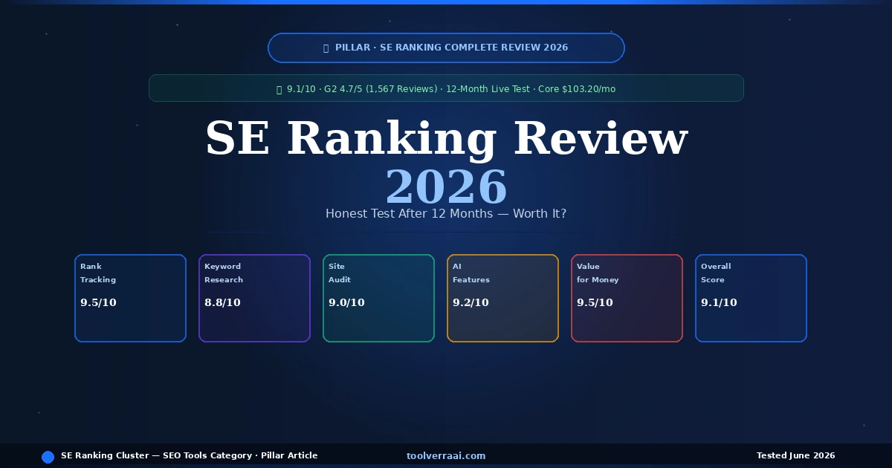Open the Value for Money score card
Screen dimensions: 892x468
(627, 298)
